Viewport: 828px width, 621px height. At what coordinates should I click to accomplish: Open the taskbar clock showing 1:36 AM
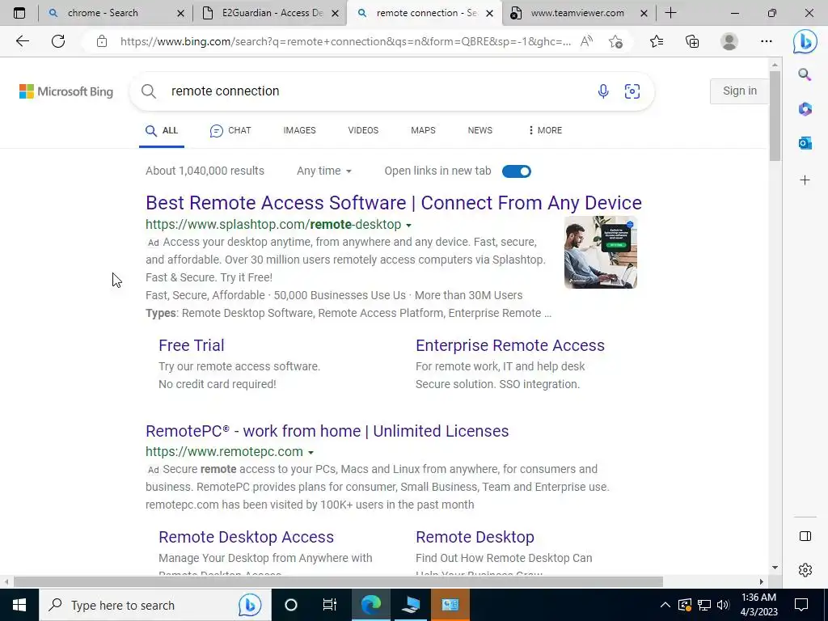click(x=758, y=605)
